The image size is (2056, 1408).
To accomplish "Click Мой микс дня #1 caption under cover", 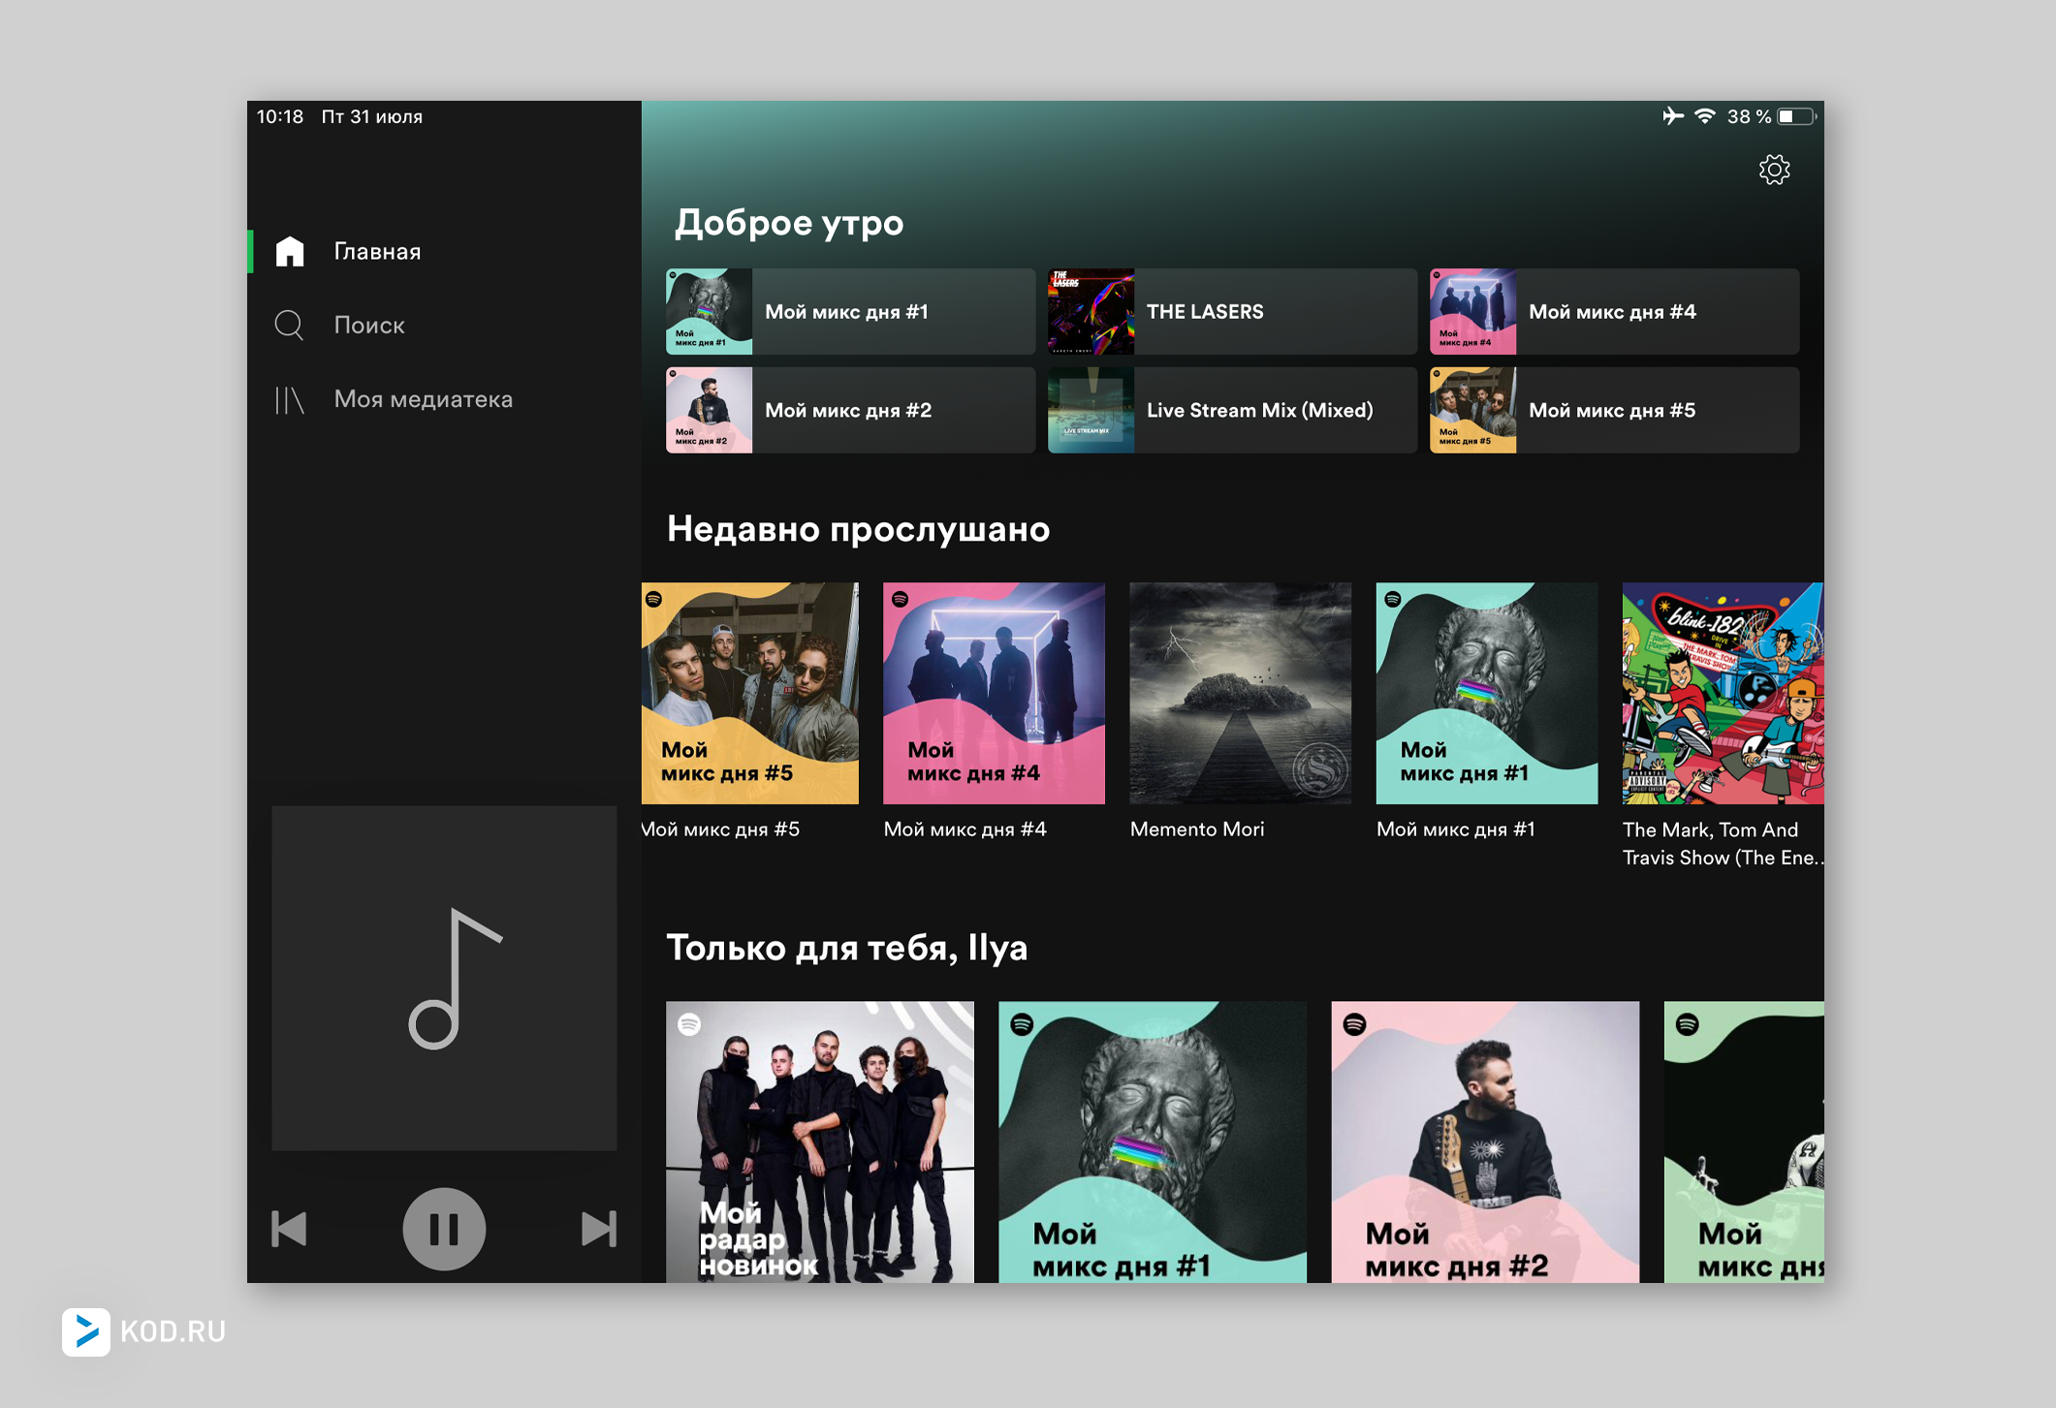I will pos(1455,829).
